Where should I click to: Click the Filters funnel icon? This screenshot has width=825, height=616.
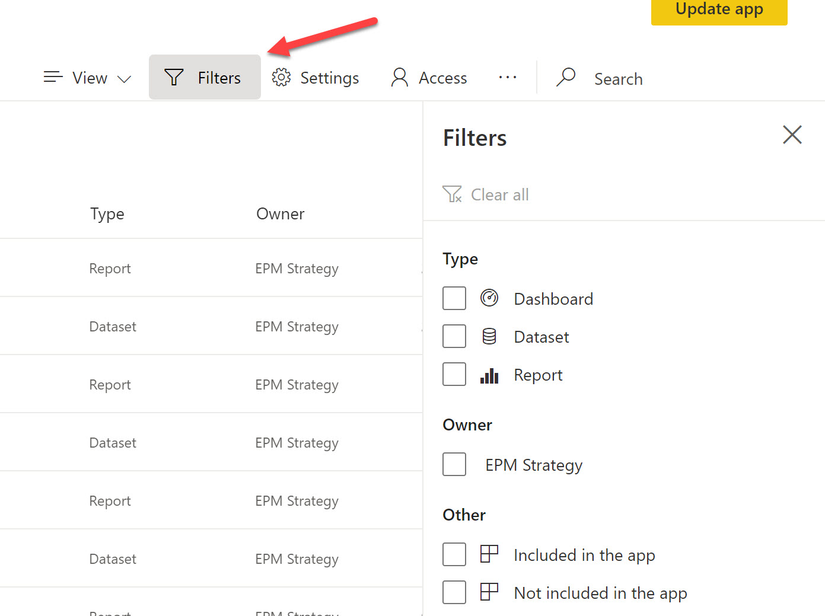[174, 77]
